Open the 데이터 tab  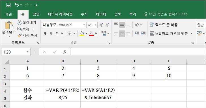coord(101,14)
